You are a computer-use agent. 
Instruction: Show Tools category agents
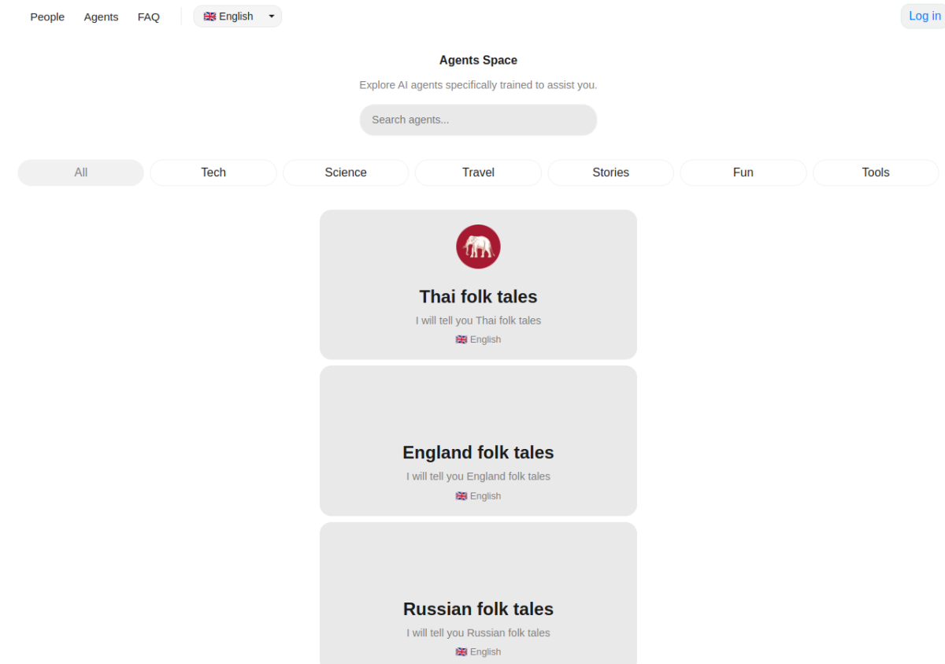[876, 172]
